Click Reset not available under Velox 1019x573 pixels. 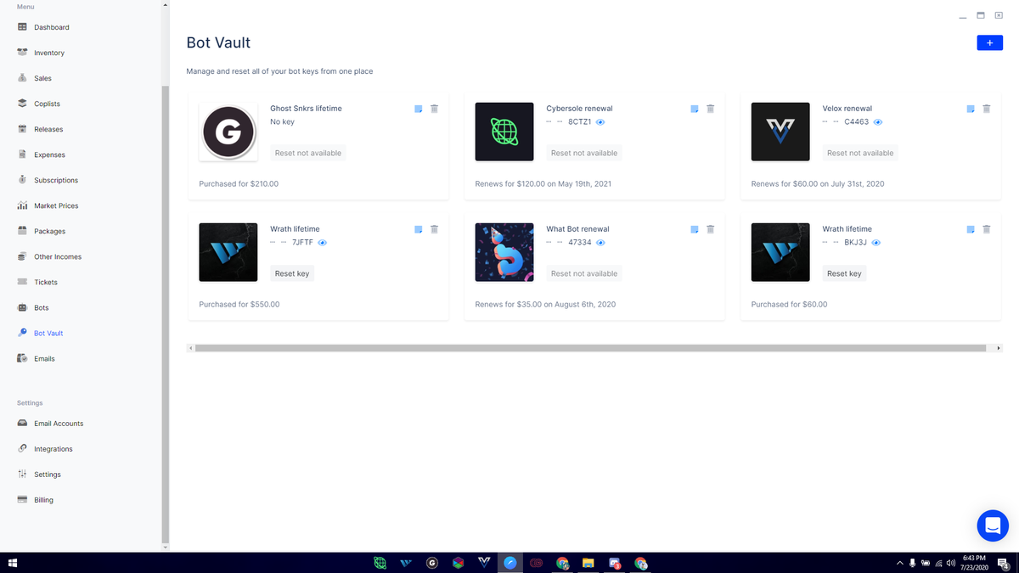[x=860, y=153]
